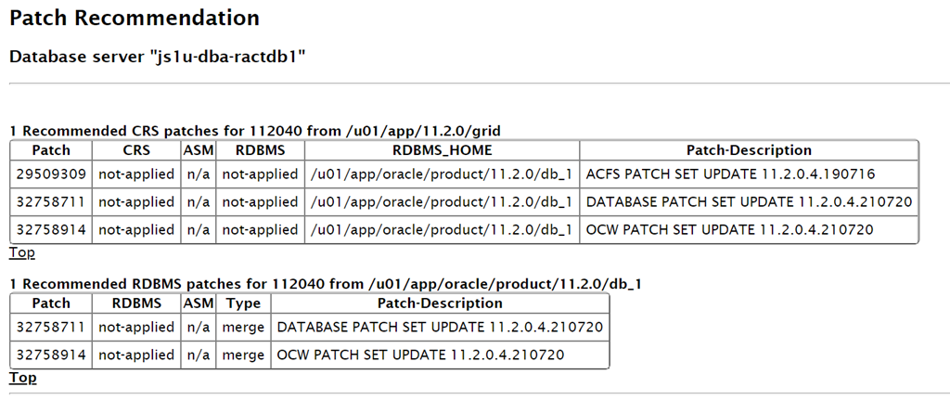Click the RDBMS_HOME column header
The image size is (950, 400).
[443, 150]
